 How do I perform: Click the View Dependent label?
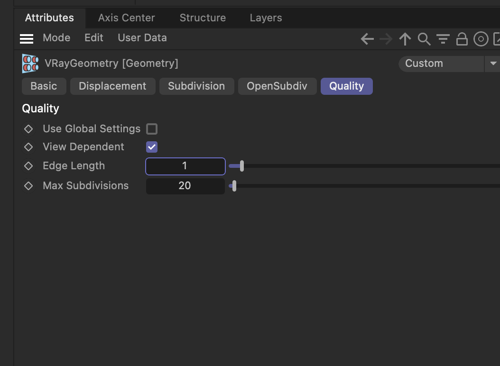83,147
